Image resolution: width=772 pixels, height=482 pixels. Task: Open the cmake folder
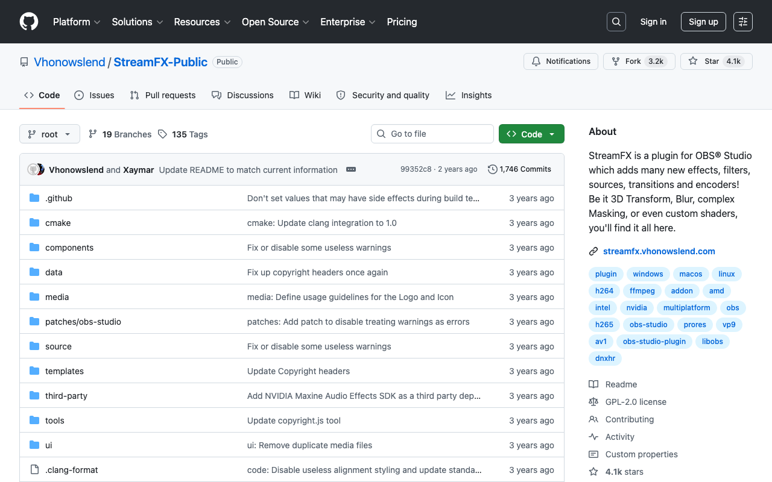58,223
